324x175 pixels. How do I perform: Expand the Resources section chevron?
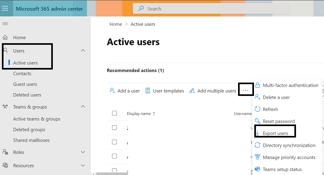pos(83,165)
